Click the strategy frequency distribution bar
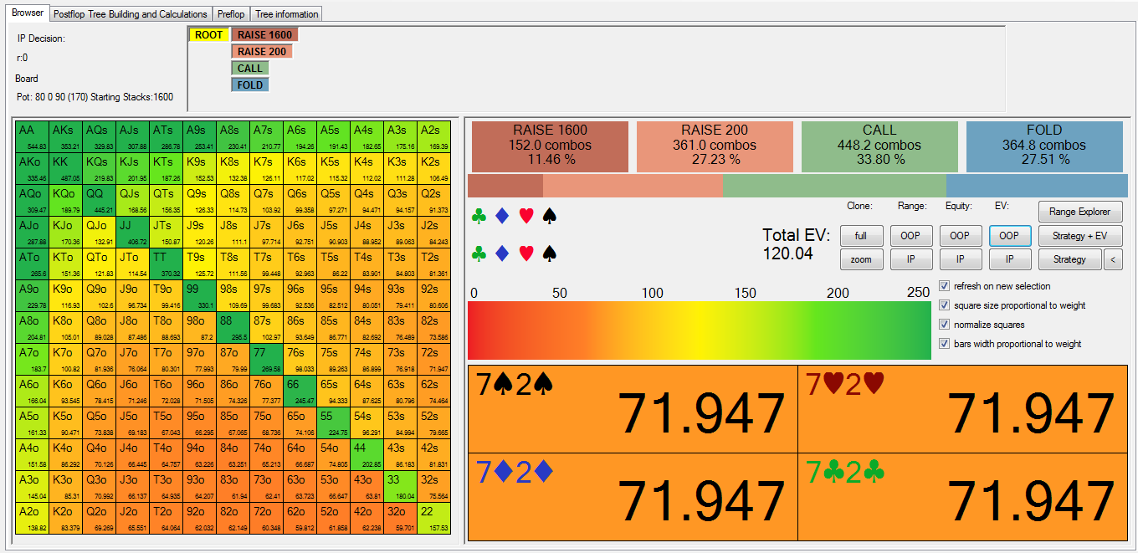The width and height of the screenshot is (1138, 553). click(x=797, y=186)
